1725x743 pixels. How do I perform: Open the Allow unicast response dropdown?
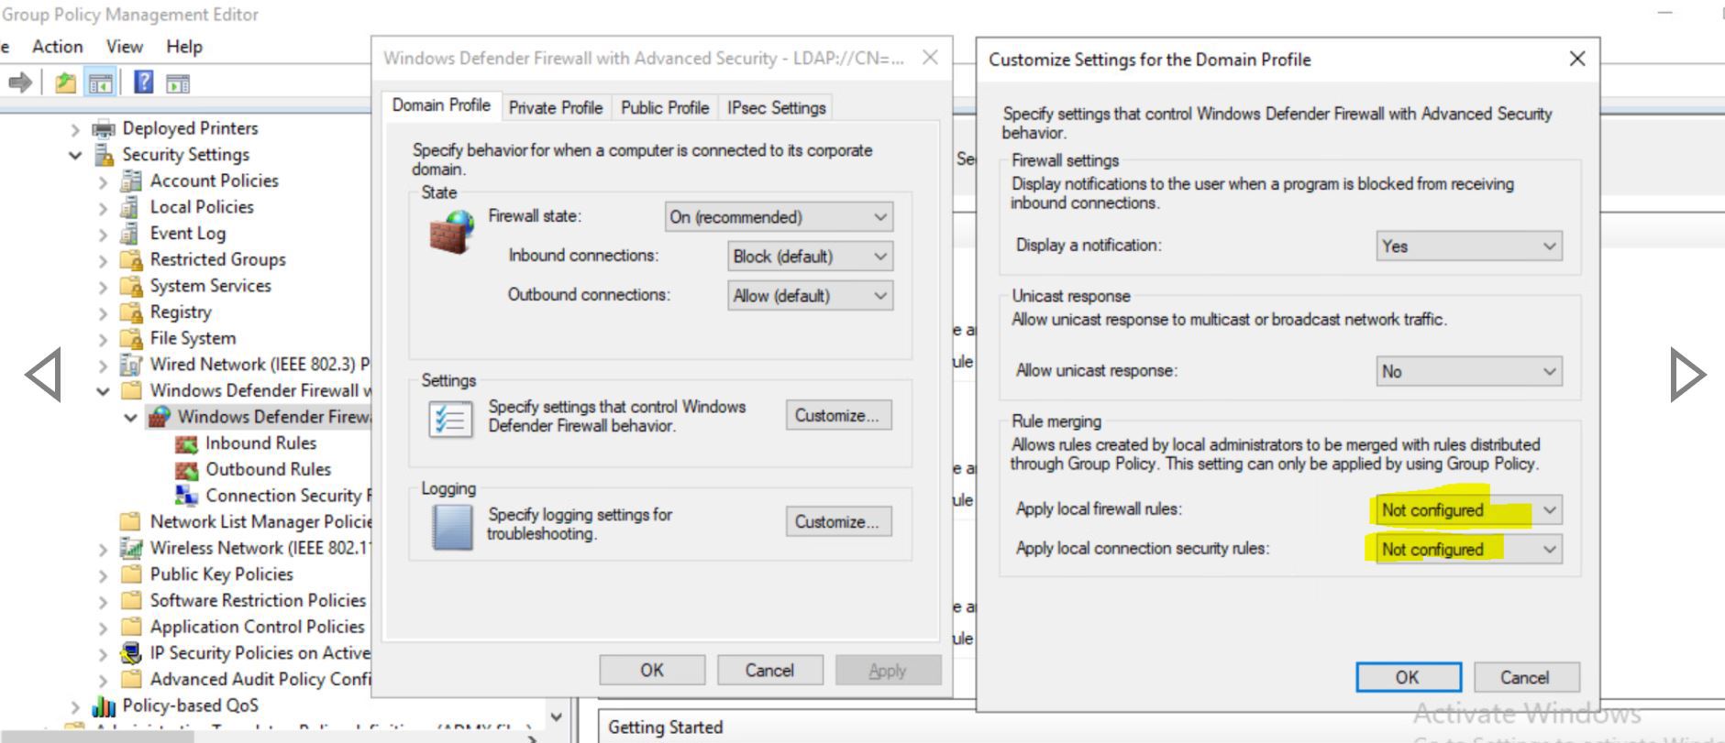click(x=1469, y=371)
